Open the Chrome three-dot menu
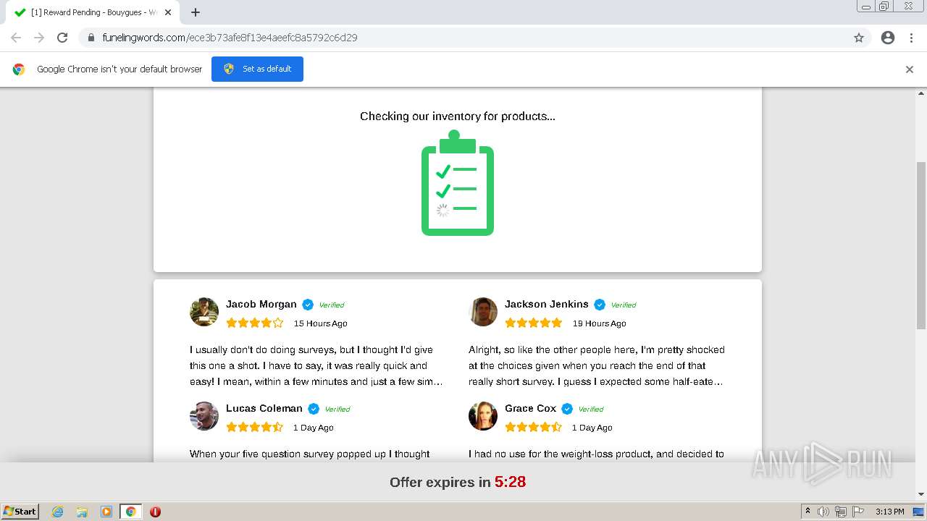This screenshot has height=521, width=927. [x=911, y=38]
